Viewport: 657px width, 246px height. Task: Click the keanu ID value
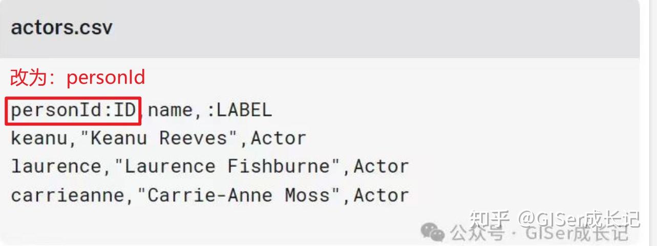click(x=39, y=138)
